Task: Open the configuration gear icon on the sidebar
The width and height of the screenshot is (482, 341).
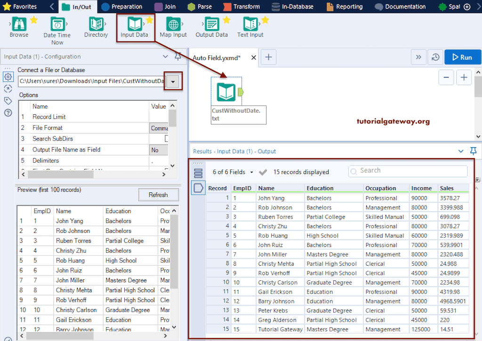Action: (x=8, y=76)
